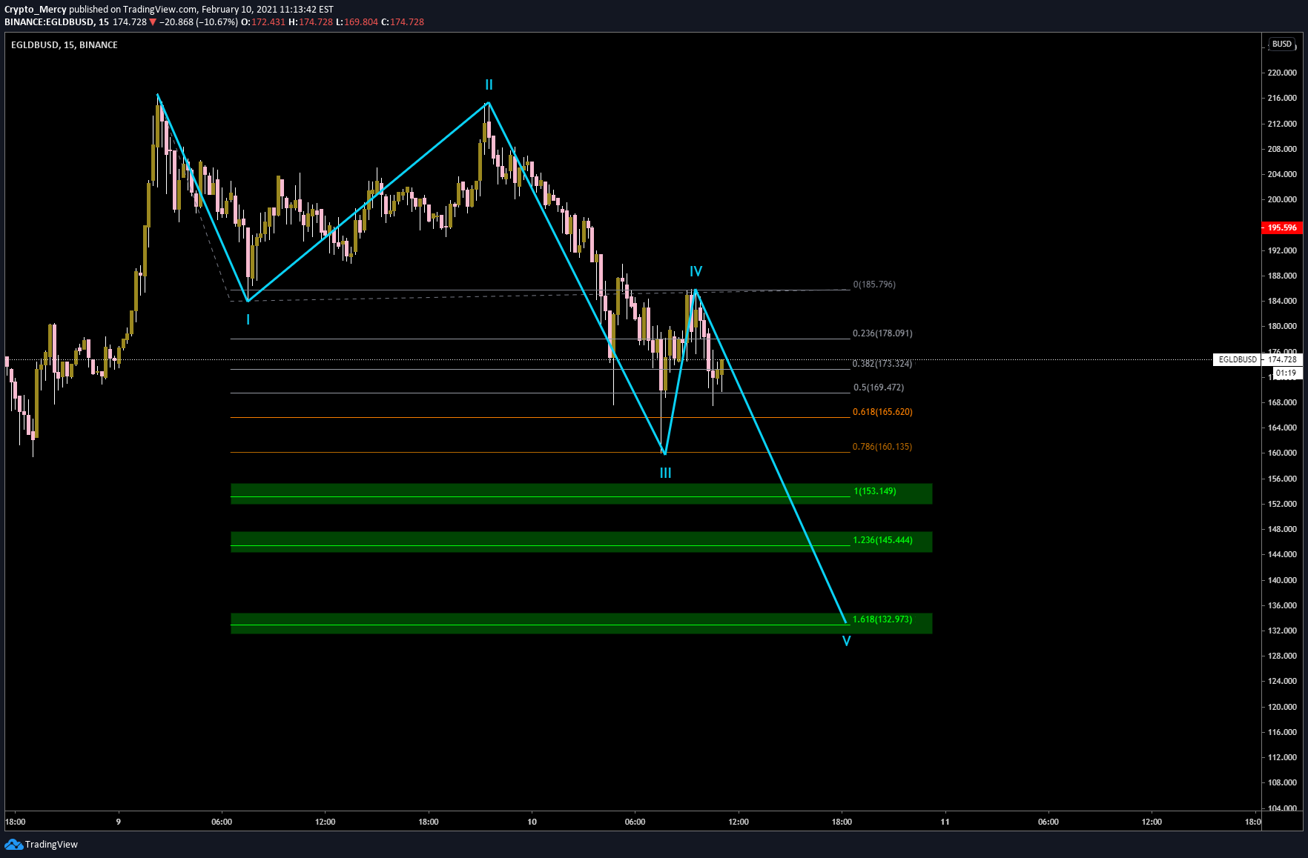
Task: Click the green Fibonacci label 1.618(132.973)
Action: coord(882,619)
